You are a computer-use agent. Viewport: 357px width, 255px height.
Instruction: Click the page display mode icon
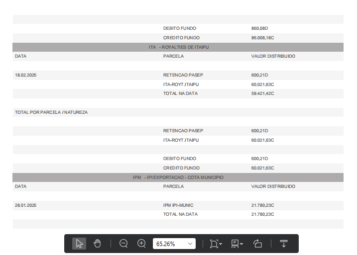click(235, 244)
